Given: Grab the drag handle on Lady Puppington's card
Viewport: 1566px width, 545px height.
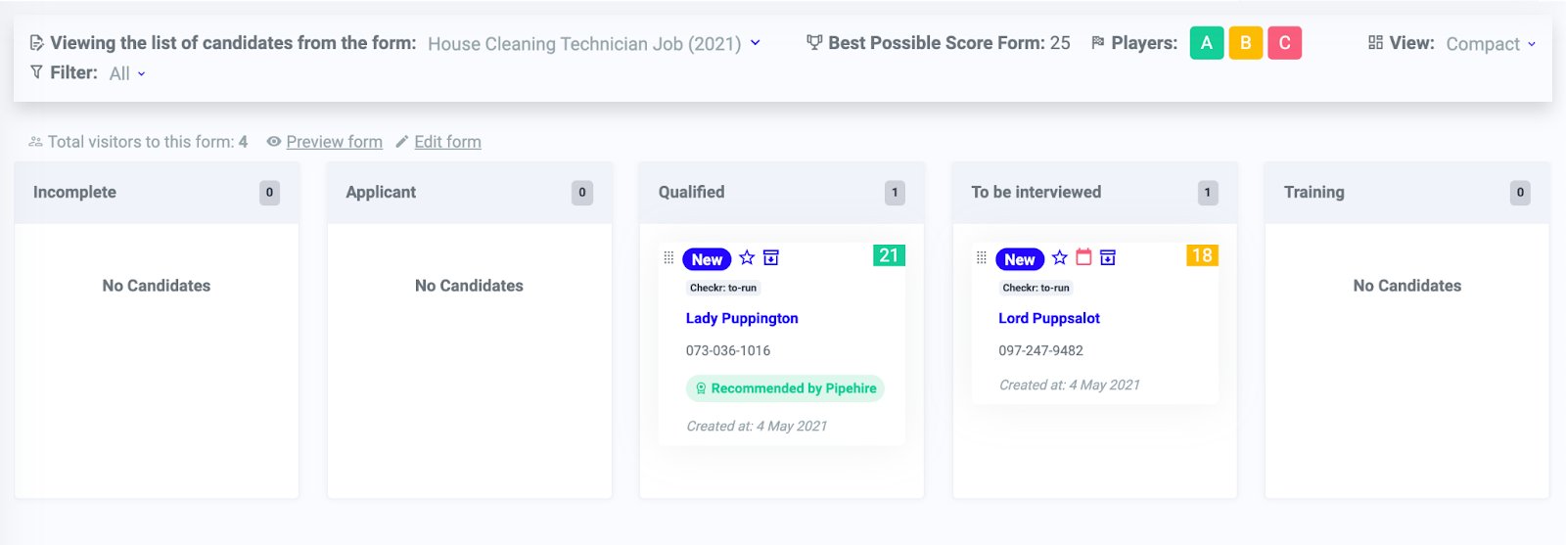Looking at the screenshot, I should click(x=668, y=257).
